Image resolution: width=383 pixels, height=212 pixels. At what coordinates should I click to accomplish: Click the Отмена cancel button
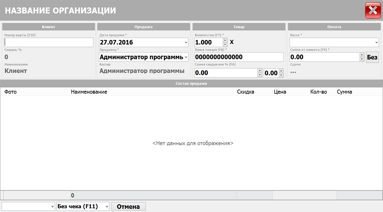(x=129, y=207)
